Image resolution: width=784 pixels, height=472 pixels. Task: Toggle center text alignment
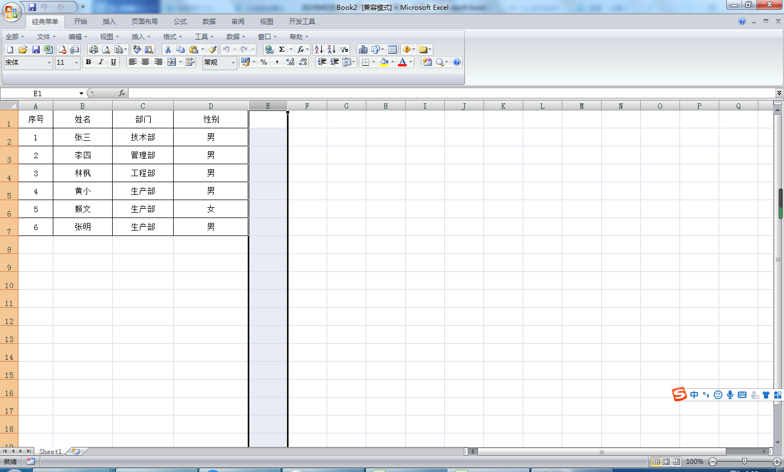click(145, 63)
